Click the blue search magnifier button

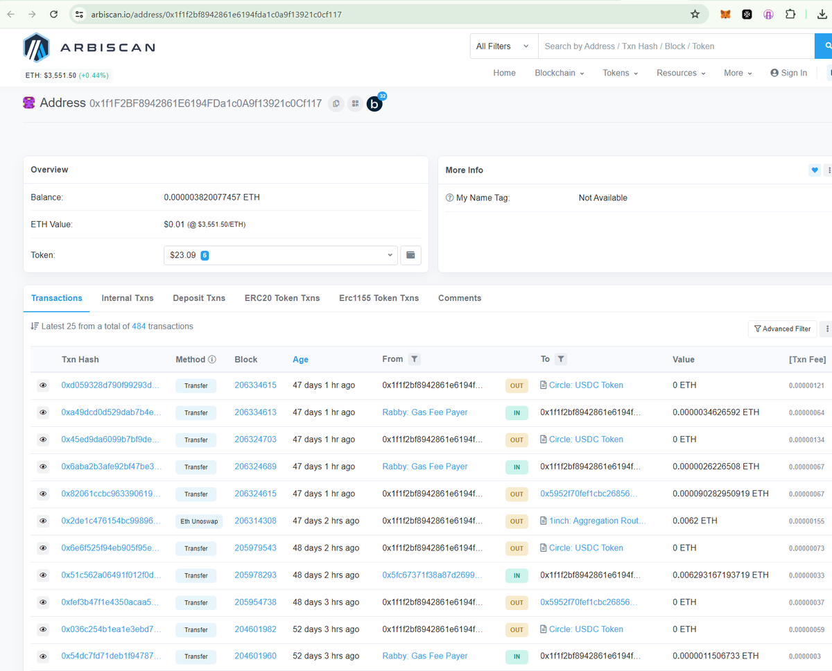[824, 46]
